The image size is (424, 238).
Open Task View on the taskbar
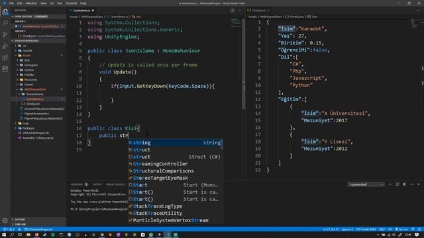point(20,235)
